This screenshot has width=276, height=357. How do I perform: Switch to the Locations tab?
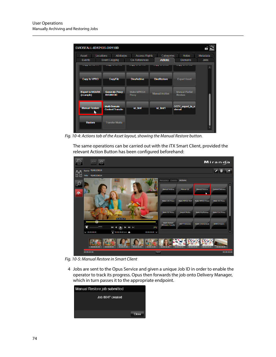(x=101, y=56)
